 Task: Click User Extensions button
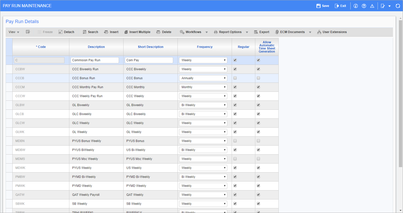[332, 32]
